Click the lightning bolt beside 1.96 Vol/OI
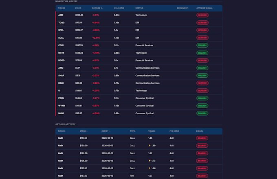The width and height of the screenshot is (277, 179). pos(149,168)
